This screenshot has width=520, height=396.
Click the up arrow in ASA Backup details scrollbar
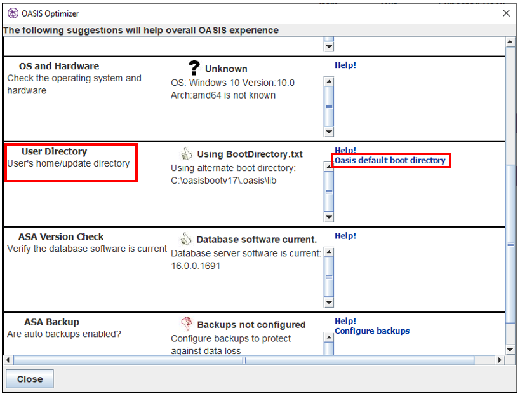coord(329,338)
